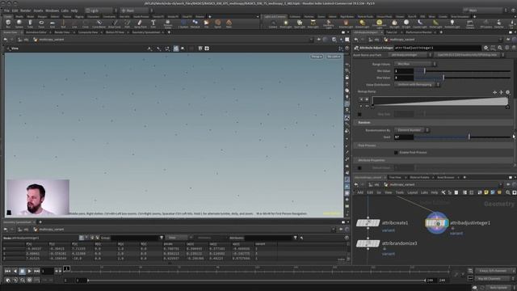The height and width of the screenshot is (291, 517).
Task: Select the Box shelf tool
Action: tap(8, 23)
